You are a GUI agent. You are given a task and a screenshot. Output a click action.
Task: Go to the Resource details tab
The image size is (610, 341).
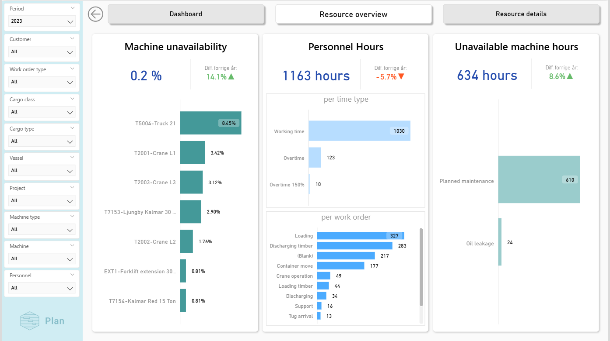click(521, 14)
